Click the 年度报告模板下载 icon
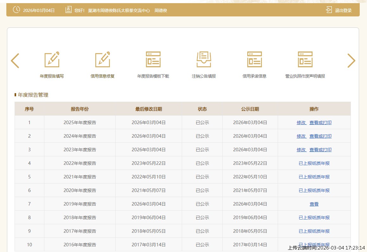 pos(153,59)
